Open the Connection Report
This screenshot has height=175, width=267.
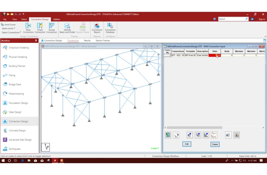97,28
